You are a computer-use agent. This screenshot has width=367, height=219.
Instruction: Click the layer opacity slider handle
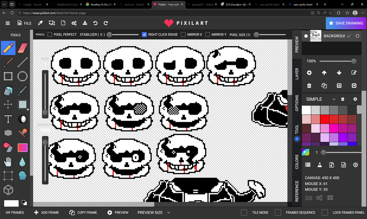[354, 61]
